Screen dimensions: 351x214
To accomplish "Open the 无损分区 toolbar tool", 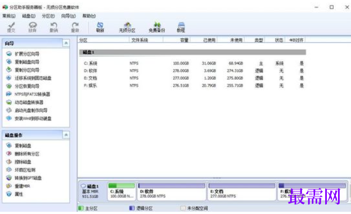I will [x=127, y=28].
